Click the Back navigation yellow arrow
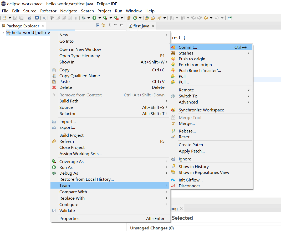281x231 pixels. [x=206, y=18]
